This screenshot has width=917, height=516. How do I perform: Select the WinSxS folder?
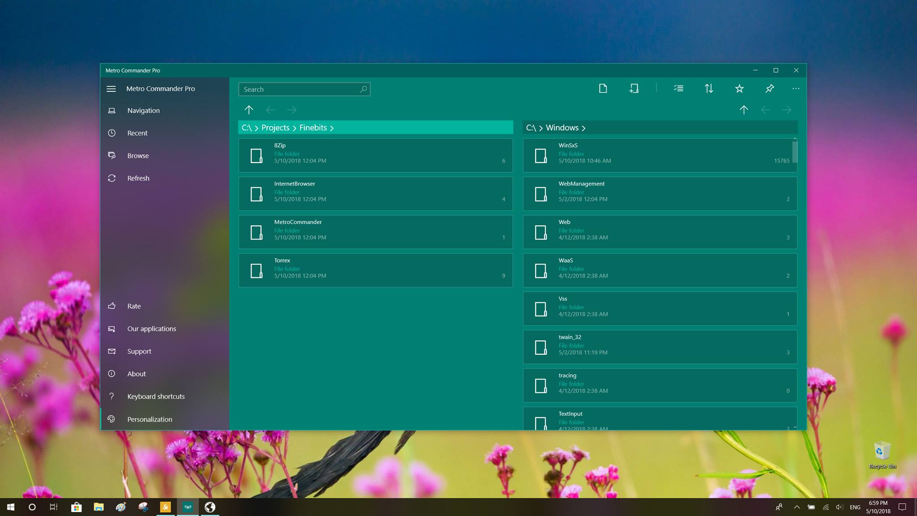click(660, 155)
